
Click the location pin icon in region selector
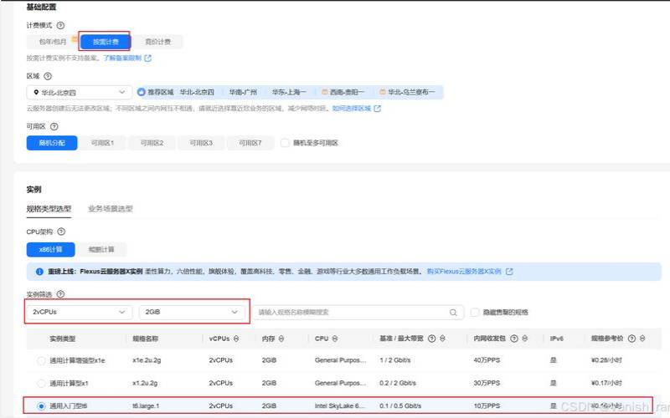click(x=36, y=92)
